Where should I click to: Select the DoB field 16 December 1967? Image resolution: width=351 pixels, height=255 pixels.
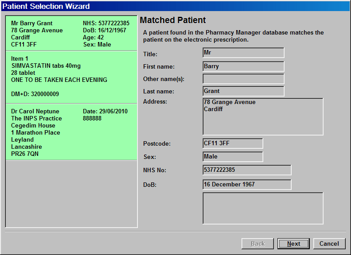tap(246, 184)
